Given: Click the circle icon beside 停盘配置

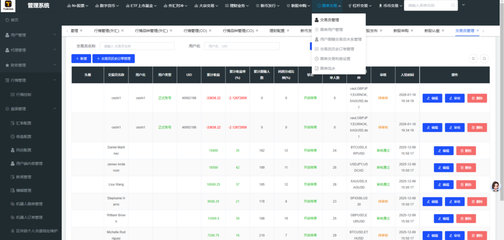Looking at the screenshot, I should (12, 137).
